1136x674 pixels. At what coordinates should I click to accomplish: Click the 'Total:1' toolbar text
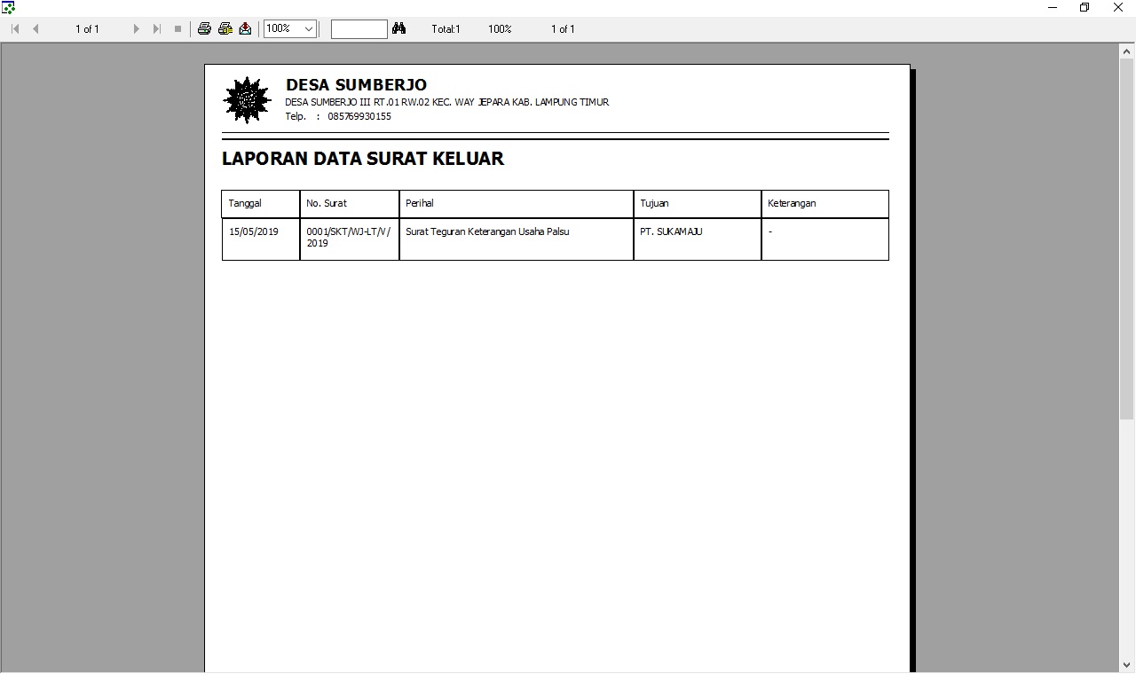tap(446, 29)
